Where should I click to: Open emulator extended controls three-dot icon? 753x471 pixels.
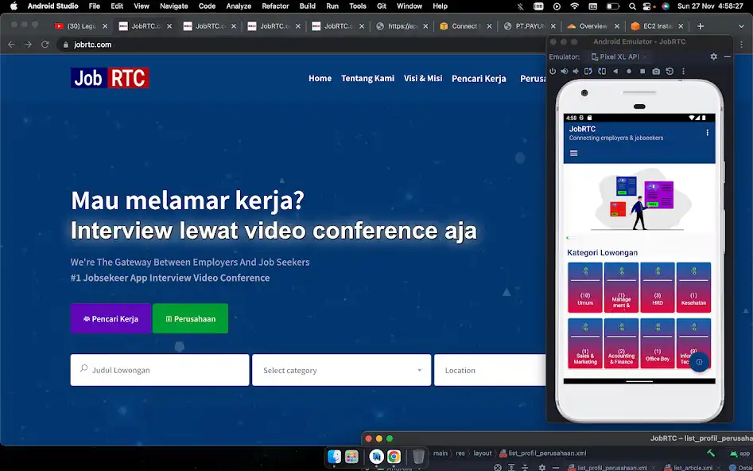(x=683, y=71)
